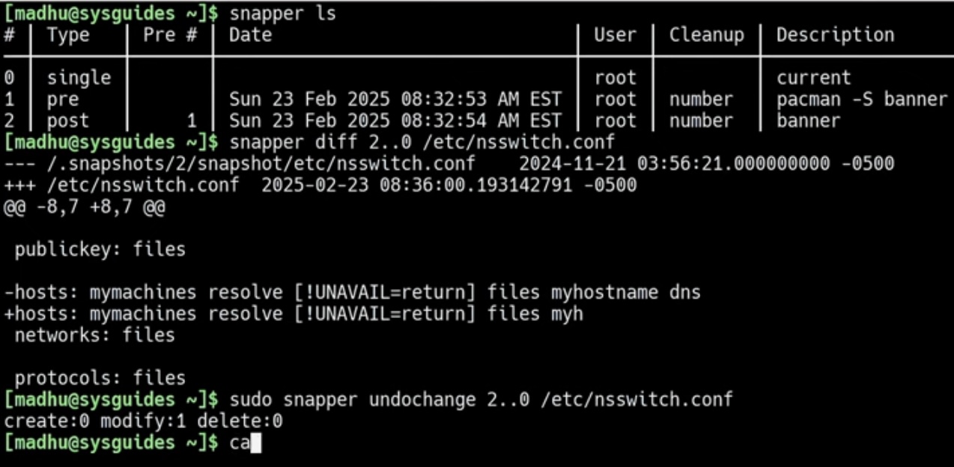
Task: Click the User column header
Action: click(x=615, y=34)
